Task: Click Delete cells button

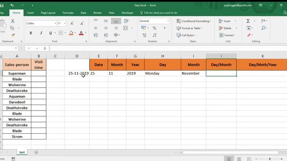Action: pos(225,28)
